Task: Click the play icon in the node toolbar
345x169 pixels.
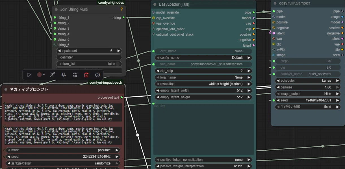Action: click(29, 75)
